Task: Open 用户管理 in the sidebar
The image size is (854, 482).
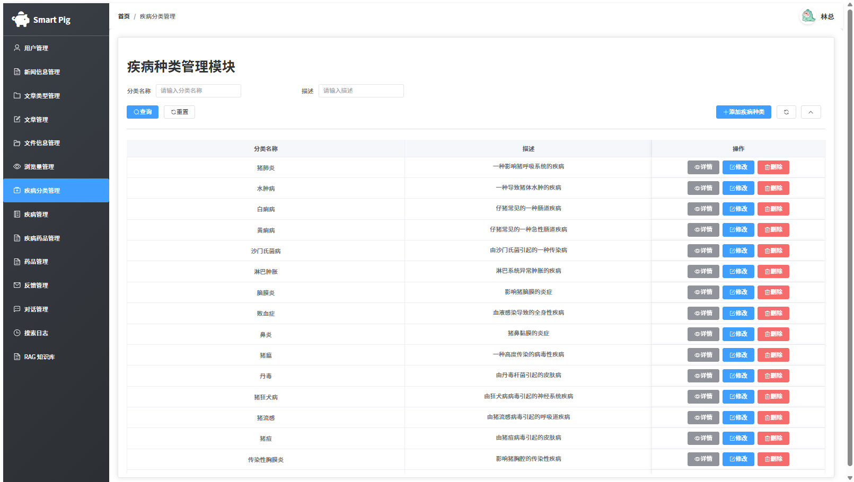Action: [56, 48]
